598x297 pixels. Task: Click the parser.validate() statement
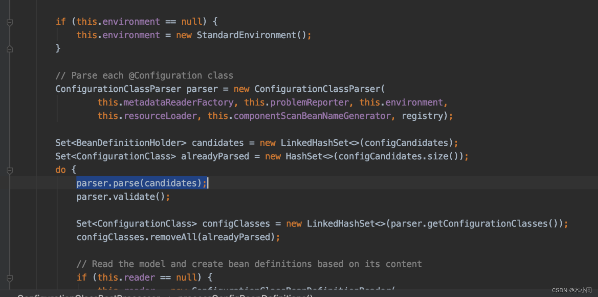click(123, 197)
